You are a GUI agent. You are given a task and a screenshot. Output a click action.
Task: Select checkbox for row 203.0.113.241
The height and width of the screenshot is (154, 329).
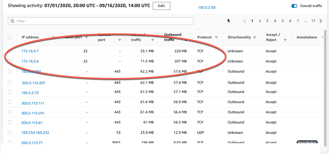click(10, 112)
